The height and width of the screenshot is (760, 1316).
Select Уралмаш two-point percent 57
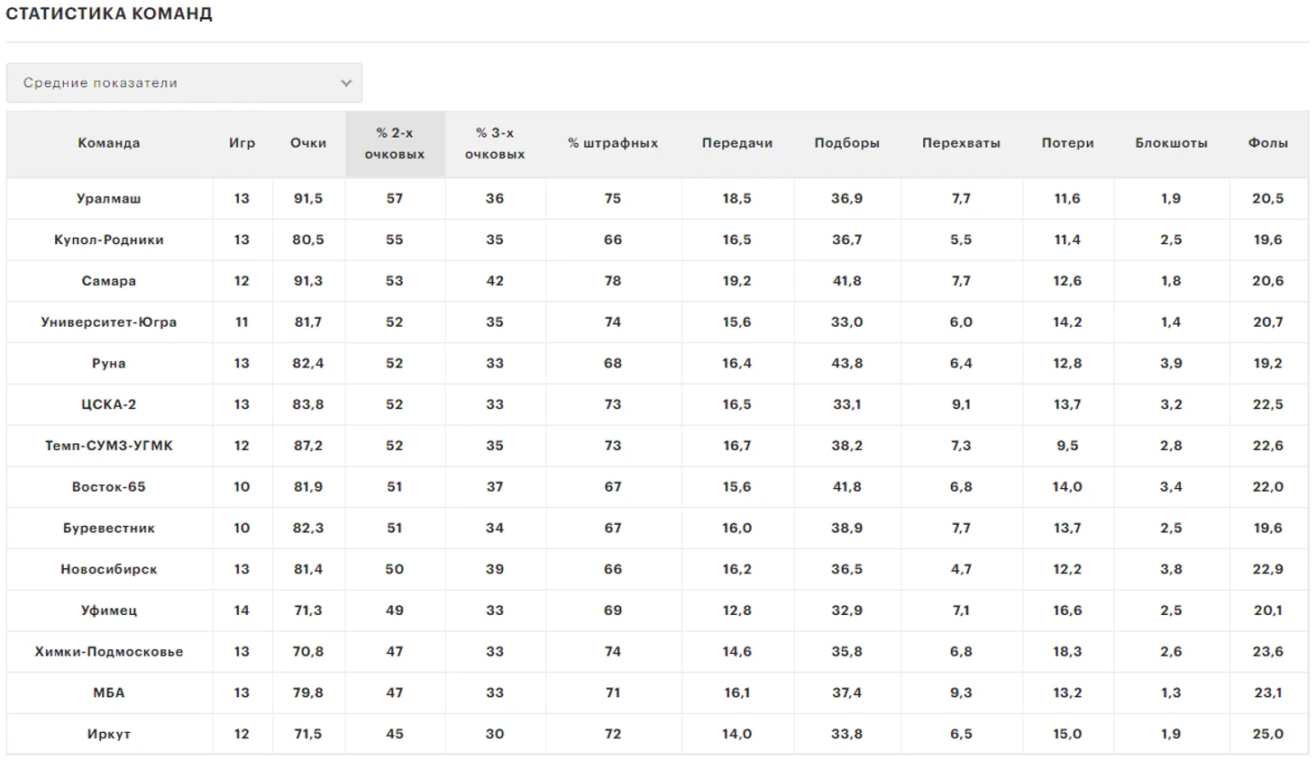[395, 199]
